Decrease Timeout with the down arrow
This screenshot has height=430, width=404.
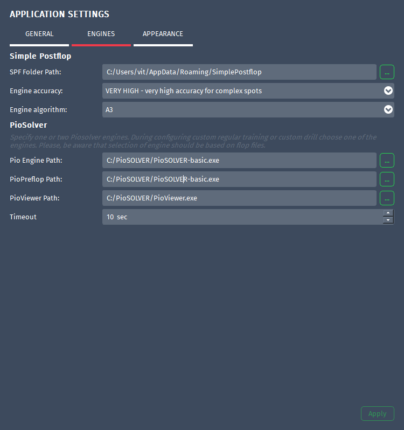coord(388,220)
